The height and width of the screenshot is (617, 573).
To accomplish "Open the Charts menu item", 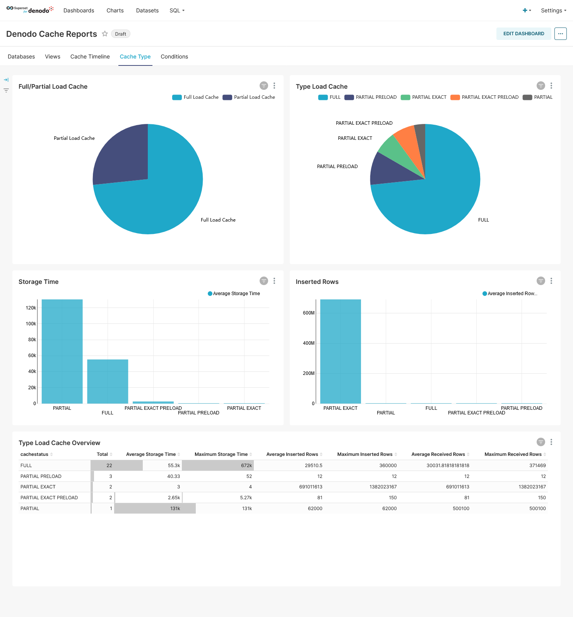I will pos(115,10).
